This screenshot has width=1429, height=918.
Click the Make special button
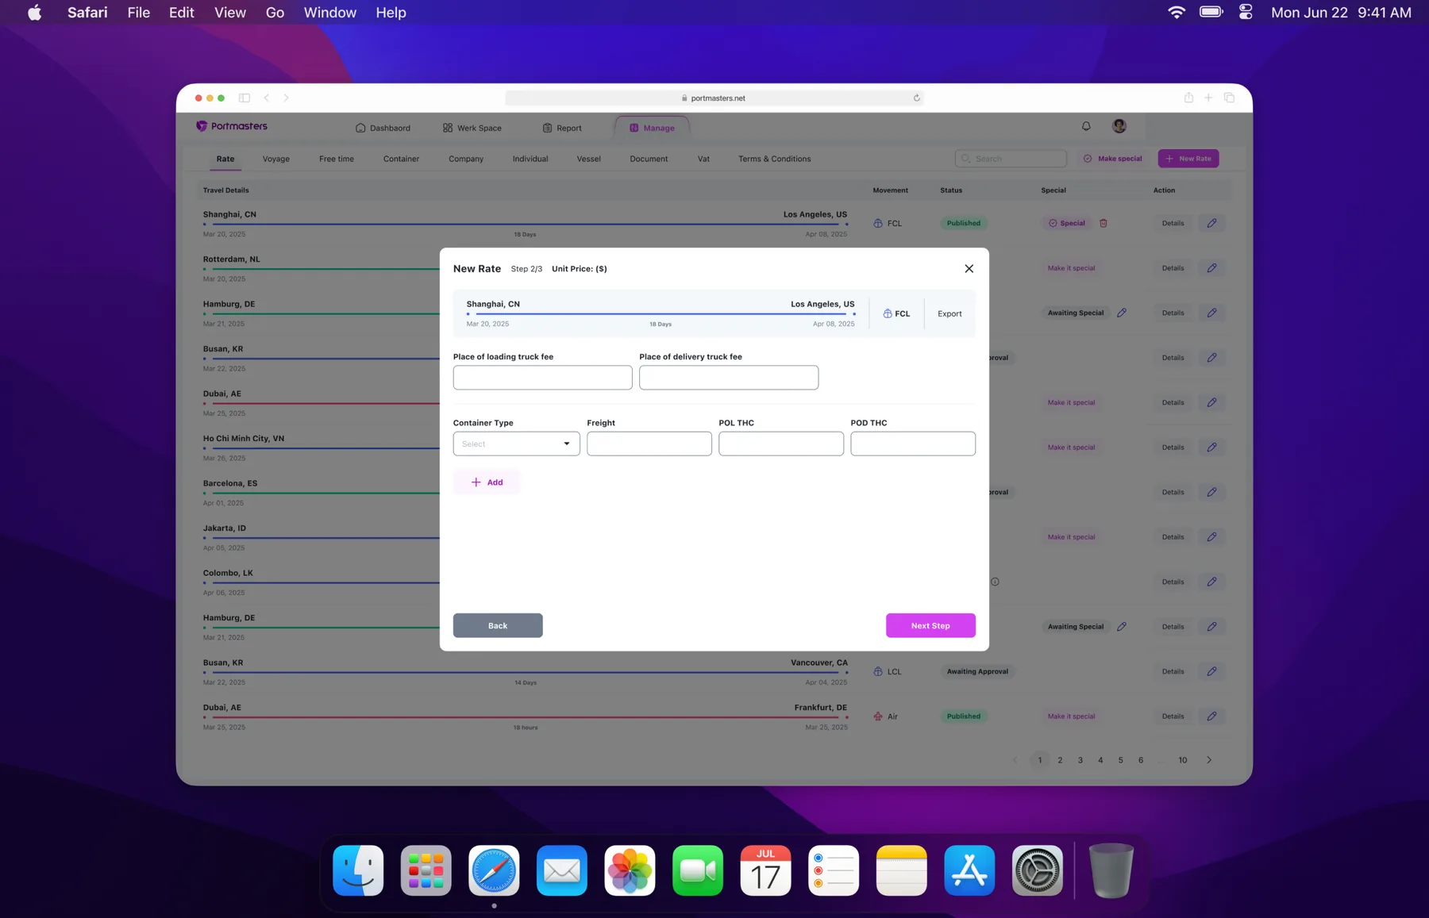pos(1113,159)
